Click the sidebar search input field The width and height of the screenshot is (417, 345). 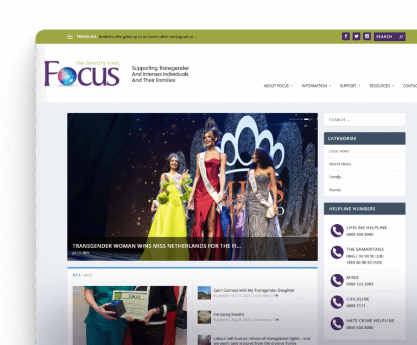pos(364,120)
